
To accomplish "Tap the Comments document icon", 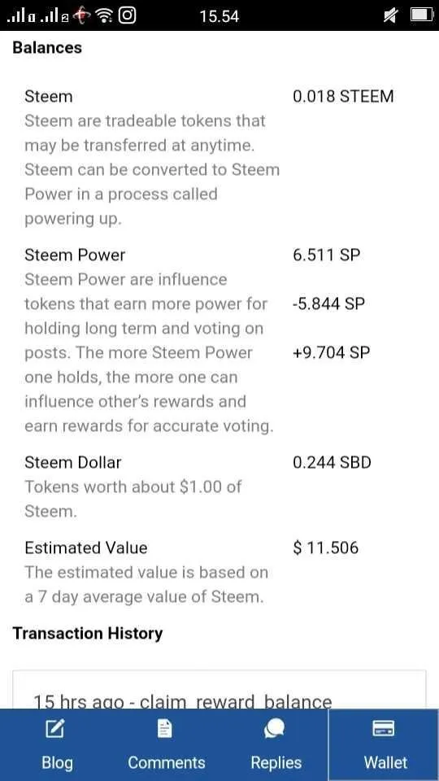I will [x=165, y=729].
